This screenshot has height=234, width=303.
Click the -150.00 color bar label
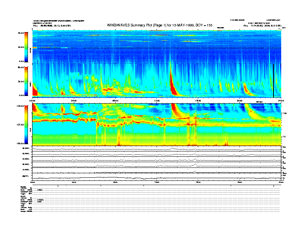[x=20, y=143]
